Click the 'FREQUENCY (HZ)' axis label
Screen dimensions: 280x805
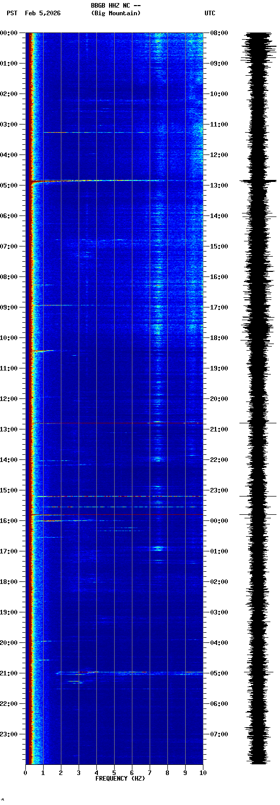tap(120, 779)
